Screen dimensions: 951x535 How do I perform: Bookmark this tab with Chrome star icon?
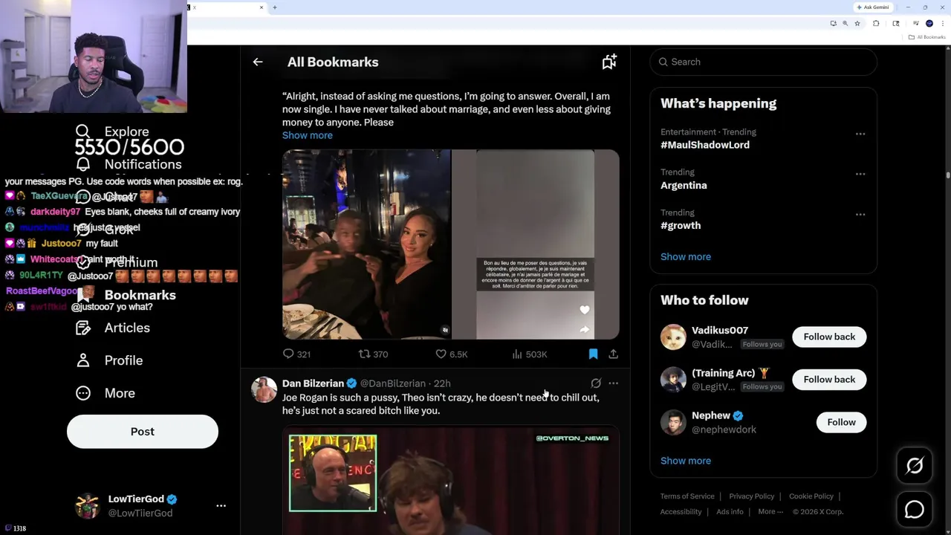click(857, 23)
